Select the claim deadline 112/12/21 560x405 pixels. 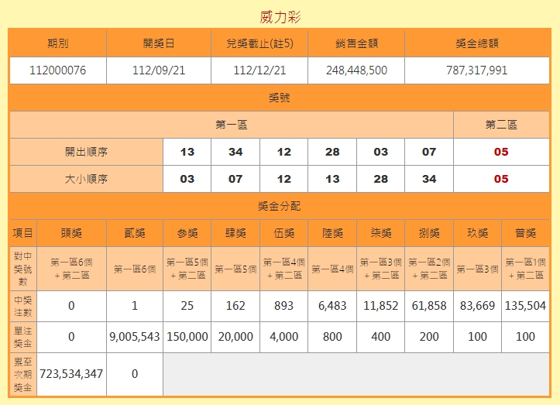coord(259,70)
